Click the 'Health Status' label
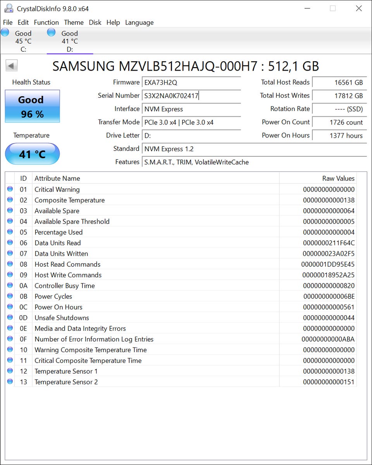Viewport: 372px width, 465px height. (31, 82)
